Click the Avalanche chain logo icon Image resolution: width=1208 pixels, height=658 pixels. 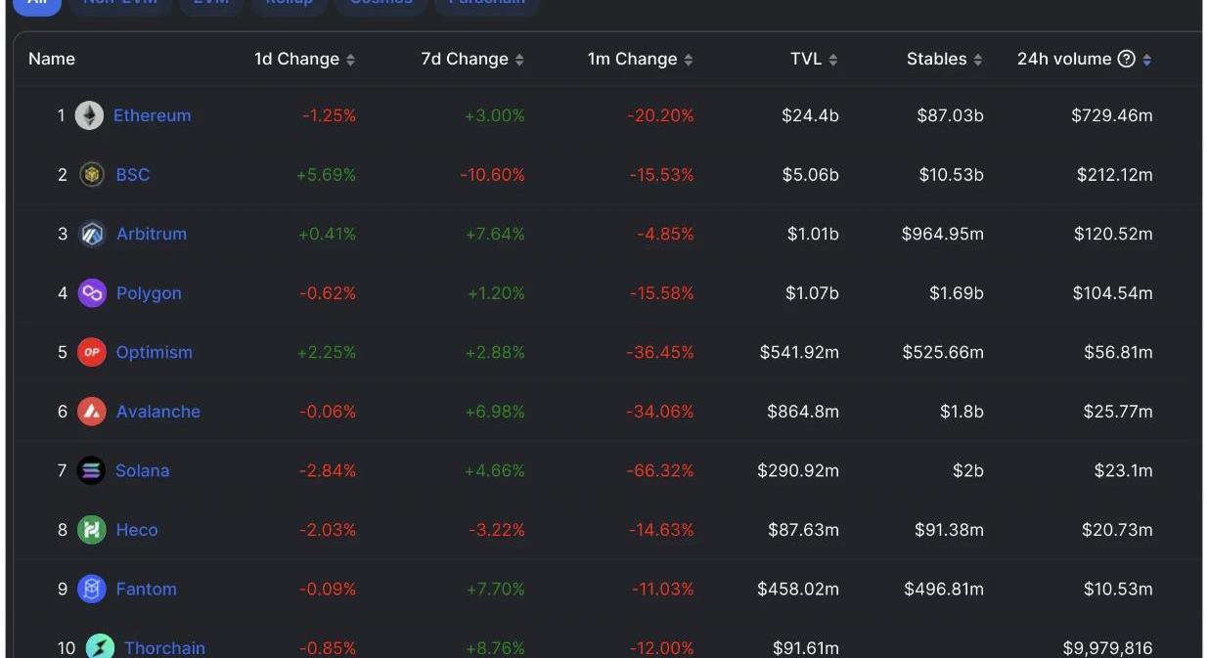coord(92,412)
